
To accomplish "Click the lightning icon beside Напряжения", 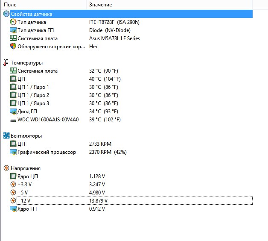I will (x=6, y=168).
